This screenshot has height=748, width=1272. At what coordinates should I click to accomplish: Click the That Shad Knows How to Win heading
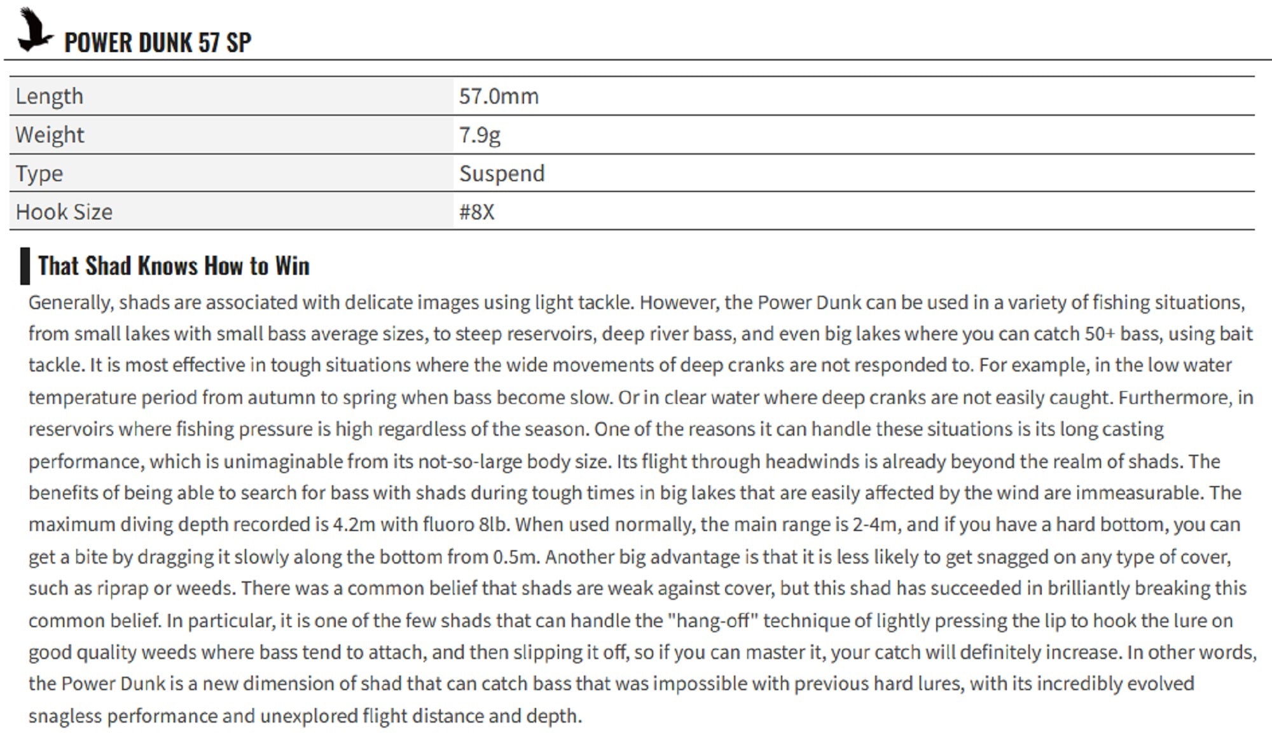pos(174,266)
